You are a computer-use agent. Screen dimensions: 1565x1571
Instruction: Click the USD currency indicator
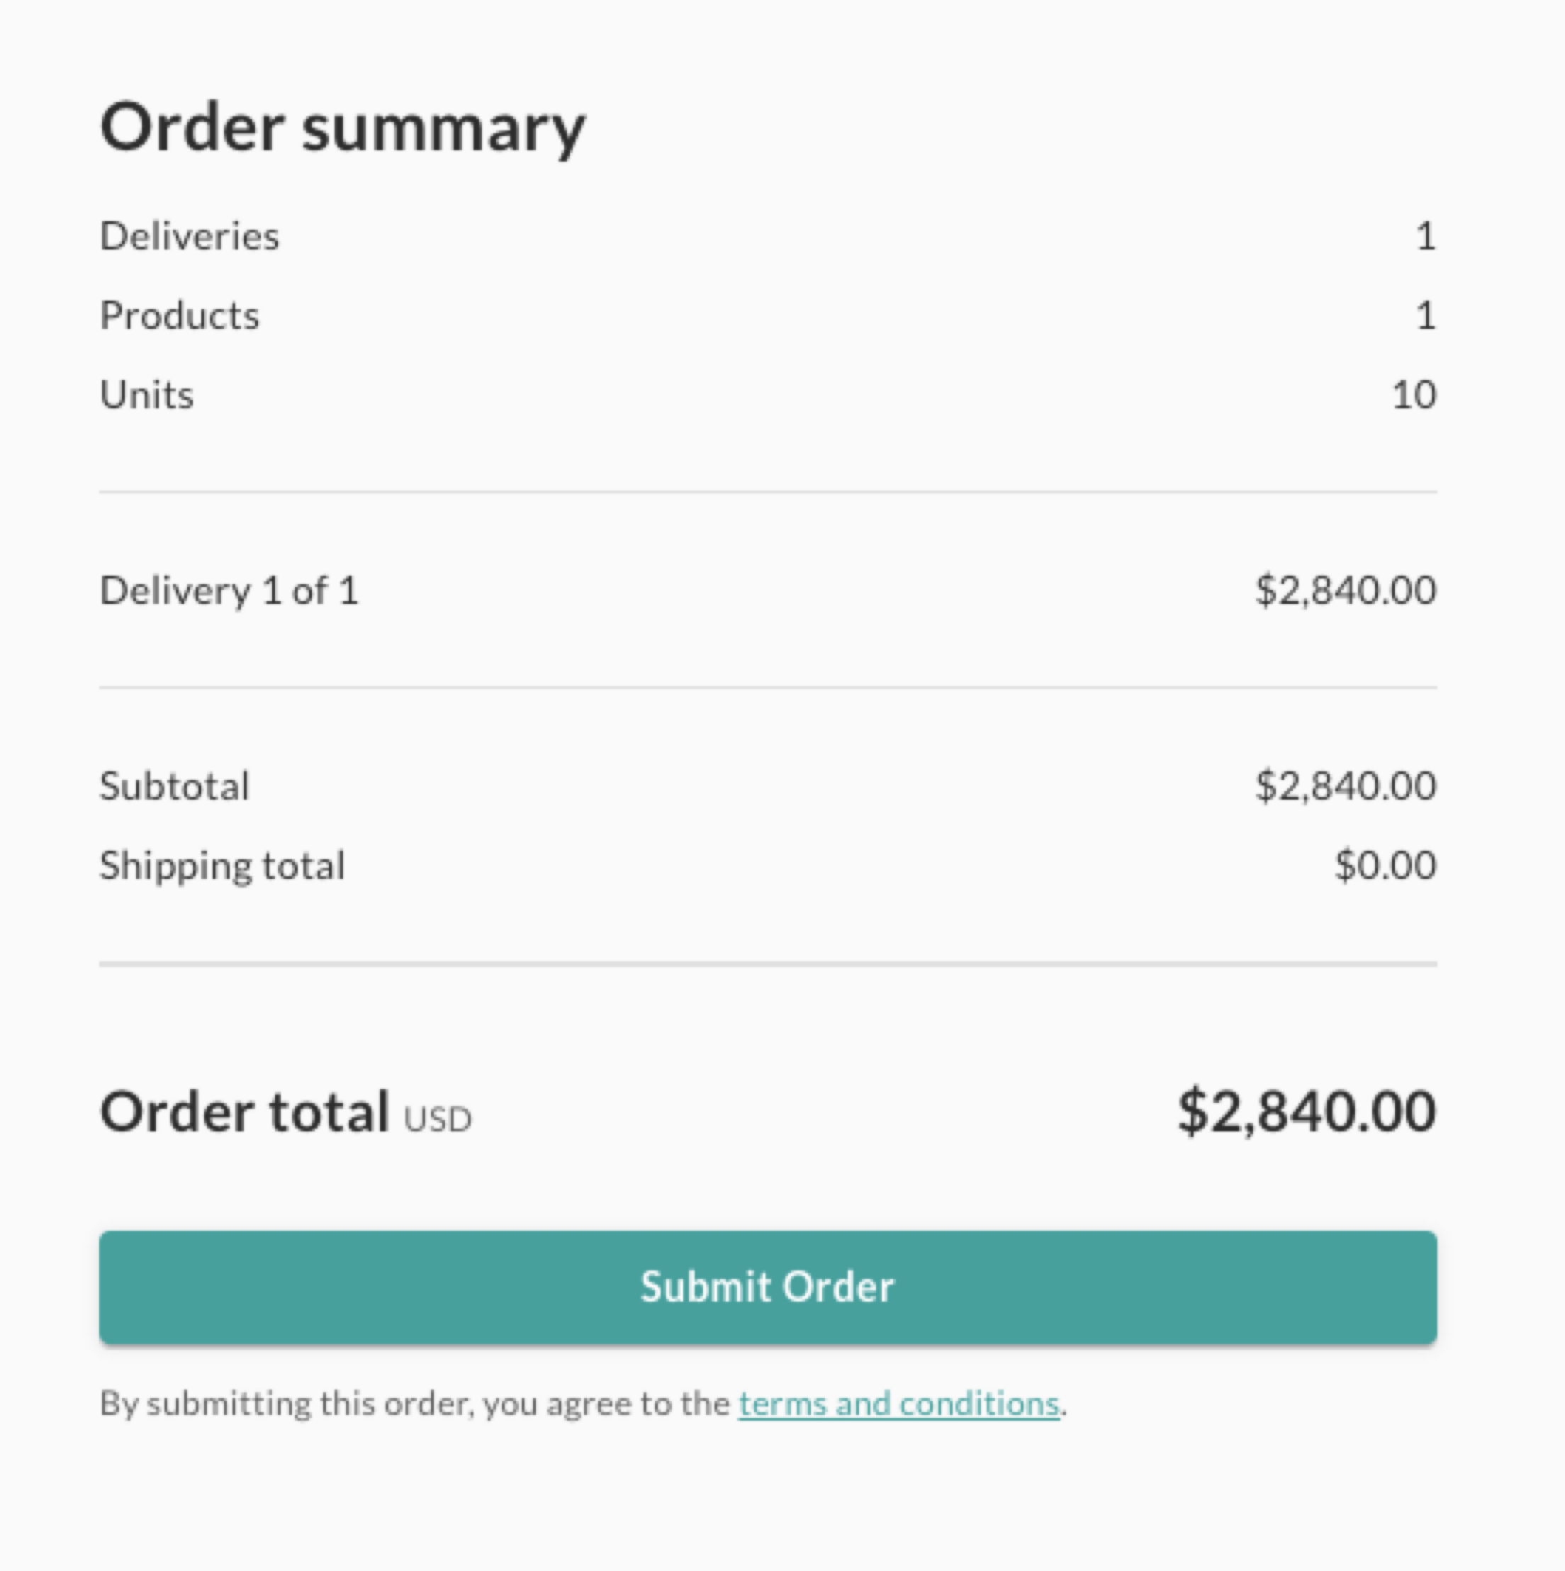(439, 1117)
